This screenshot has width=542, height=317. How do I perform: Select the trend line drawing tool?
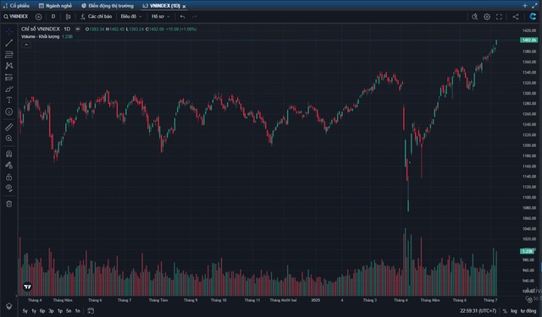point(9,43)
